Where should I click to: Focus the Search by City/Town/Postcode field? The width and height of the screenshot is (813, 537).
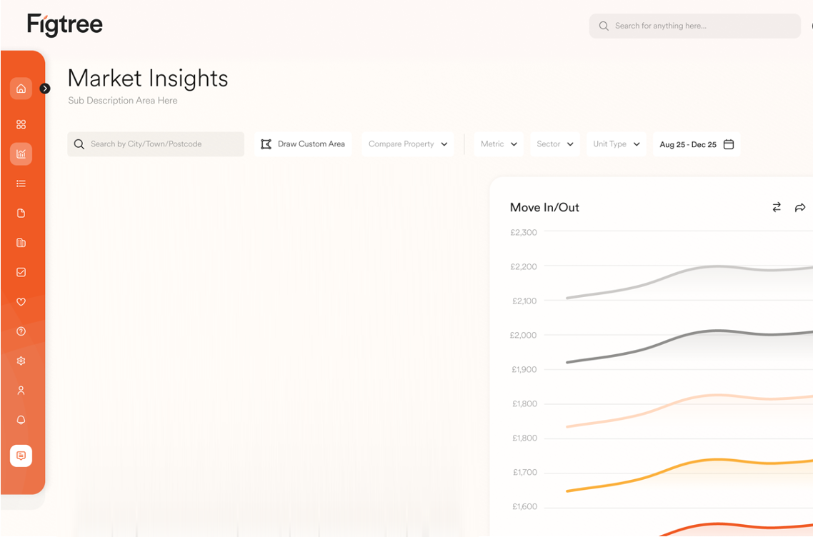click(x=156, y=144)
